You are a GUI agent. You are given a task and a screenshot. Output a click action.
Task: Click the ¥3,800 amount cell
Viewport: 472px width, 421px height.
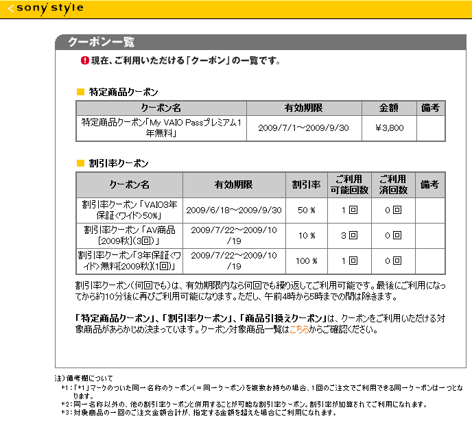coord(389,128)
